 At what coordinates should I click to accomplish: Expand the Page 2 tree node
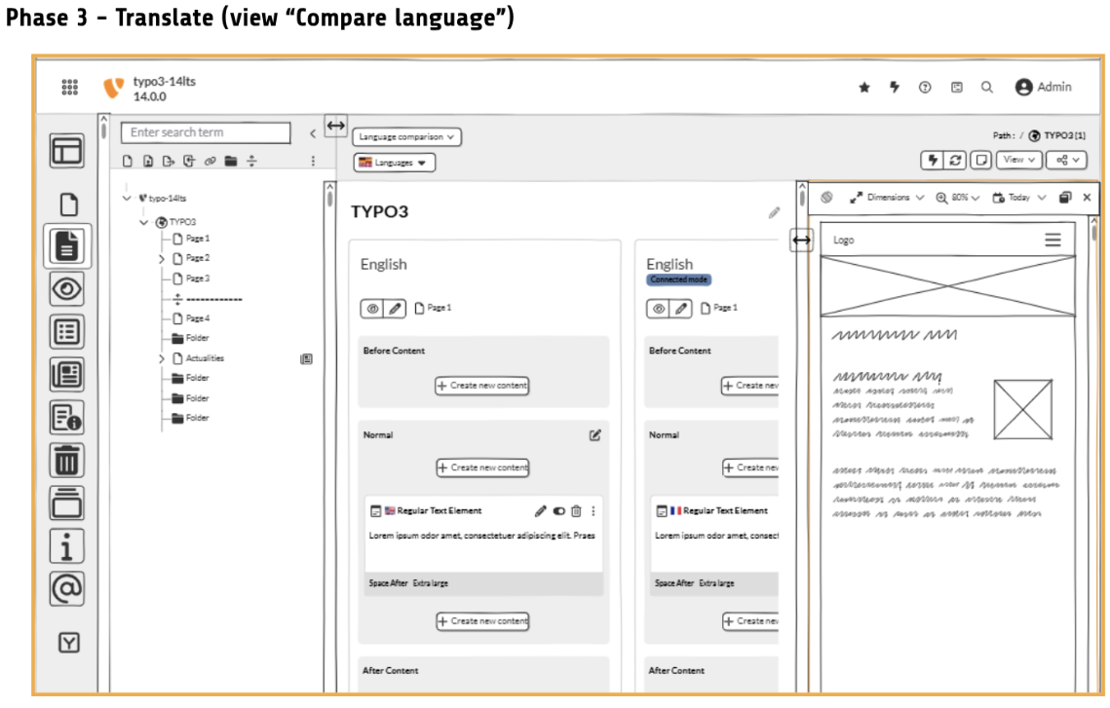pos(162,259)
